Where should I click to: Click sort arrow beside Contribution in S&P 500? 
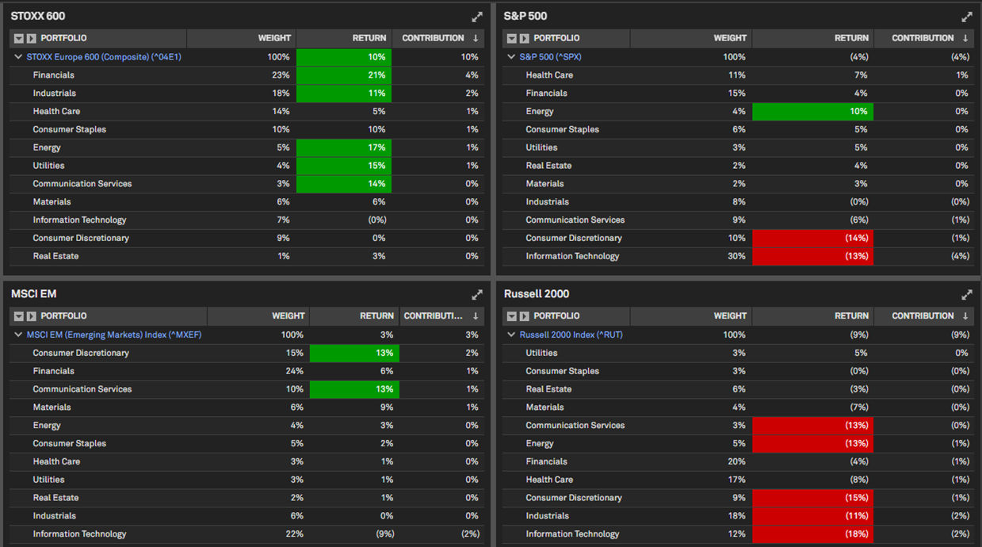tap(965, 38)
